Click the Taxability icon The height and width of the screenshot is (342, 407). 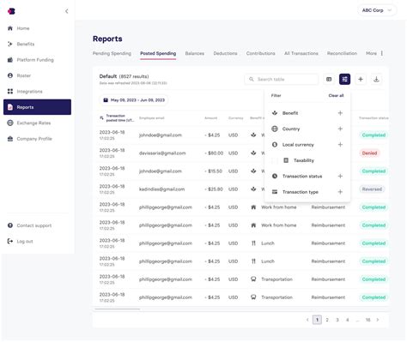click(x=286, y=160)
